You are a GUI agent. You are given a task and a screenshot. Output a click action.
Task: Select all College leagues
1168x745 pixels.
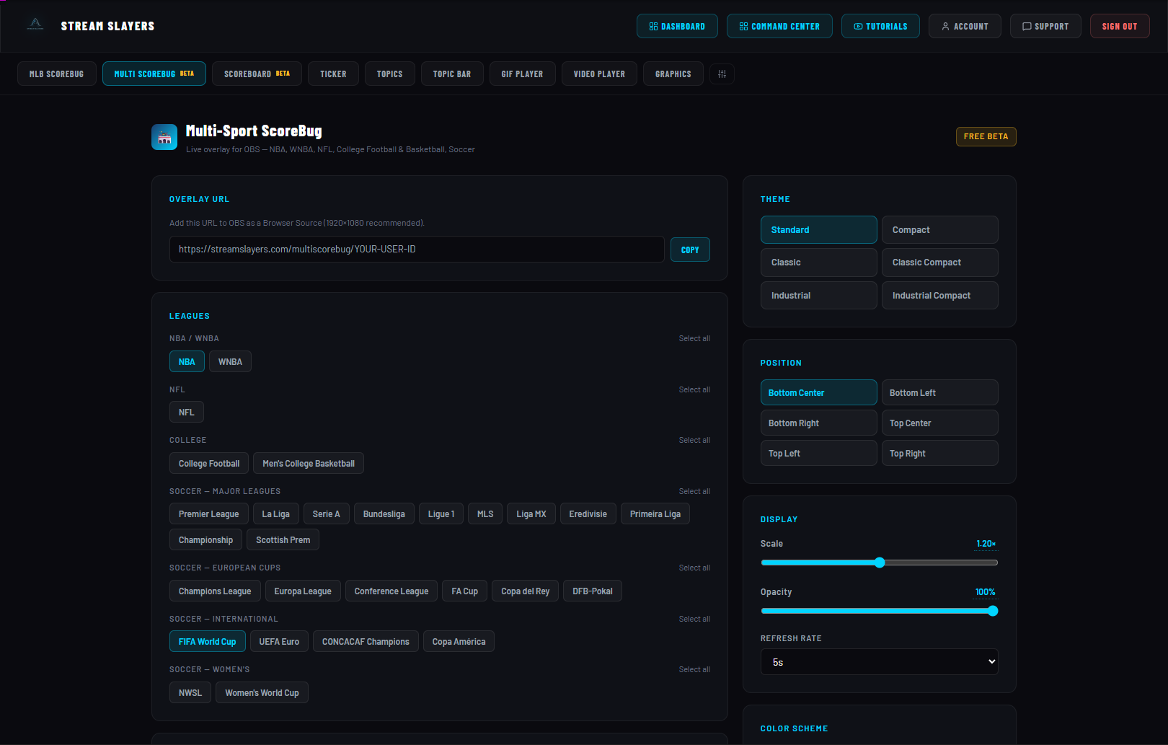[694, 440]
